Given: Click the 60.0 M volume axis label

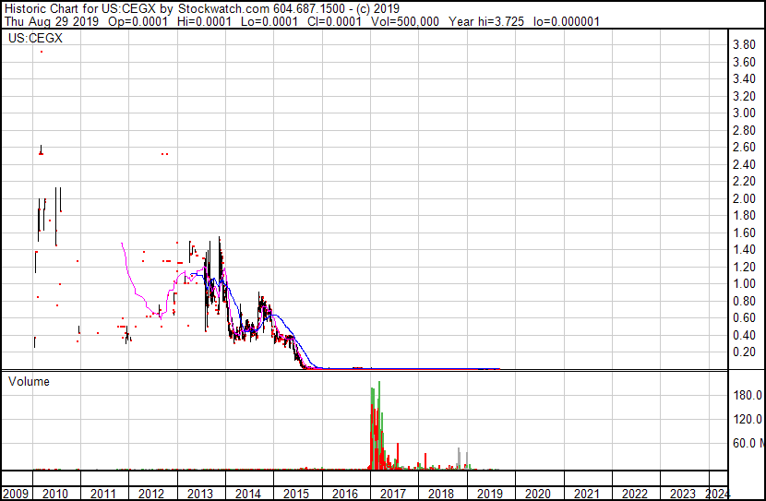Looking at the screenshot, I should [748, 443].
